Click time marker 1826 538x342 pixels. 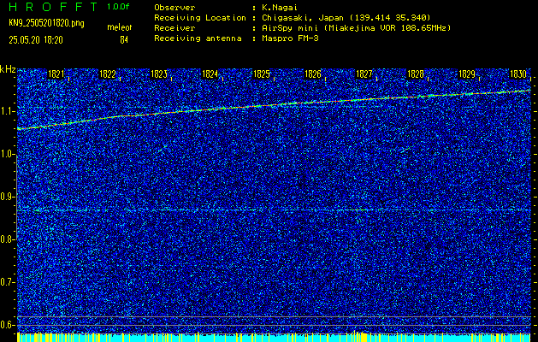(313, 74)
